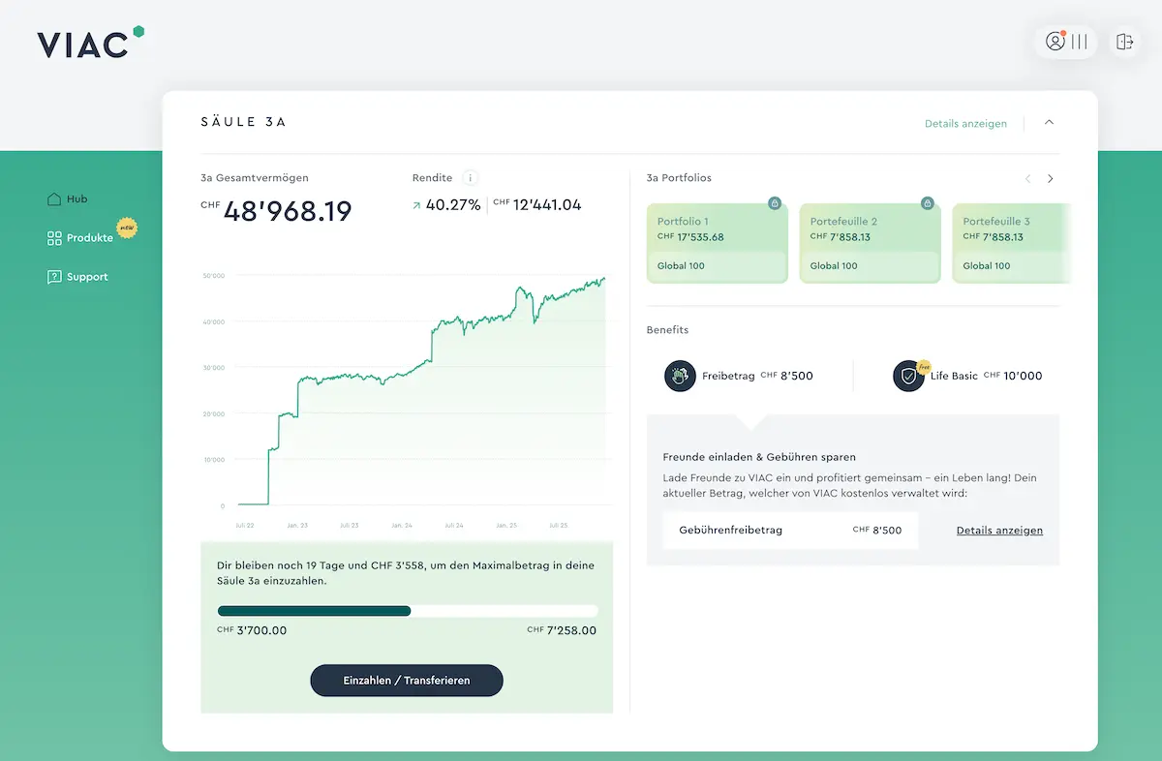Select the Hub house icon in sidebar
This screenshot has height=761, width=1162.
coord(53,198)
